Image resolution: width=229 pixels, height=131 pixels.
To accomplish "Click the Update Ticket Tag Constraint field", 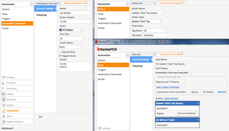I will [184, 109].
